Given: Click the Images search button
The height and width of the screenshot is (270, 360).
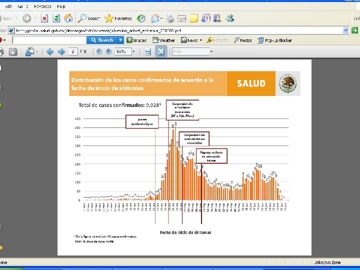Looking at the screenshot, I should (136, 40).
